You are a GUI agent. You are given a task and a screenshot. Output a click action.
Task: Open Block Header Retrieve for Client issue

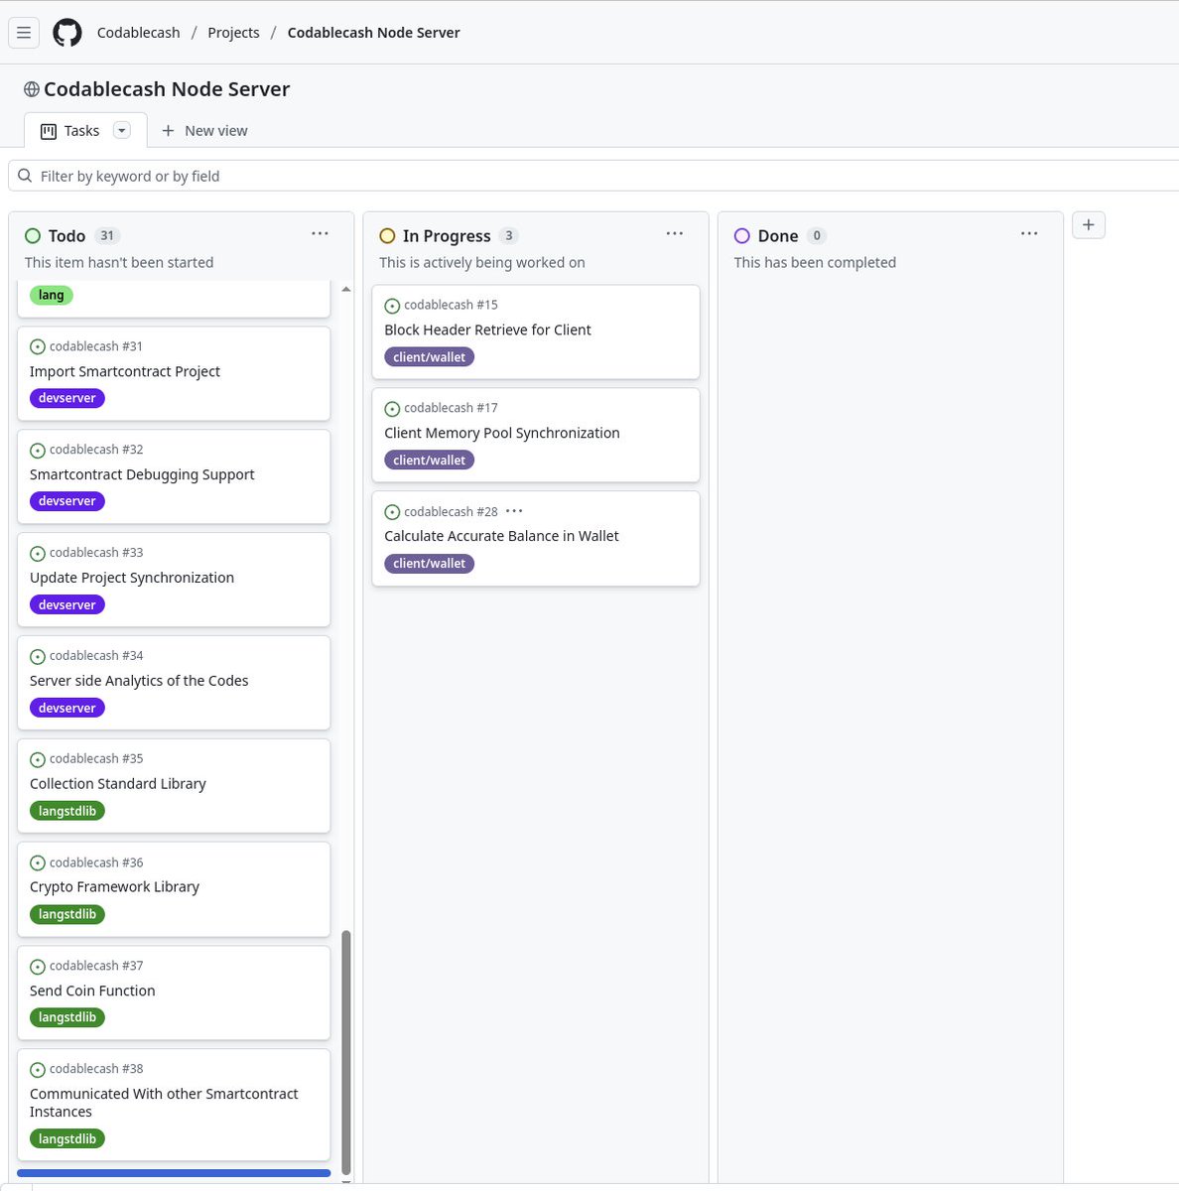point(487,330)
